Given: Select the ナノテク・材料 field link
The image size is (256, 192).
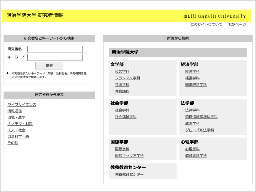Looking at the screenshot, I should tap(20, 124).
